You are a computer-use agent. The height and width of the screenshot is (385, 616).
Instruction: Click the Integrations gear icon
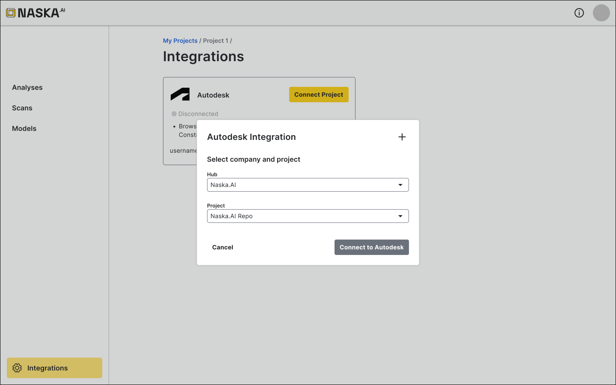coord(17,368)
